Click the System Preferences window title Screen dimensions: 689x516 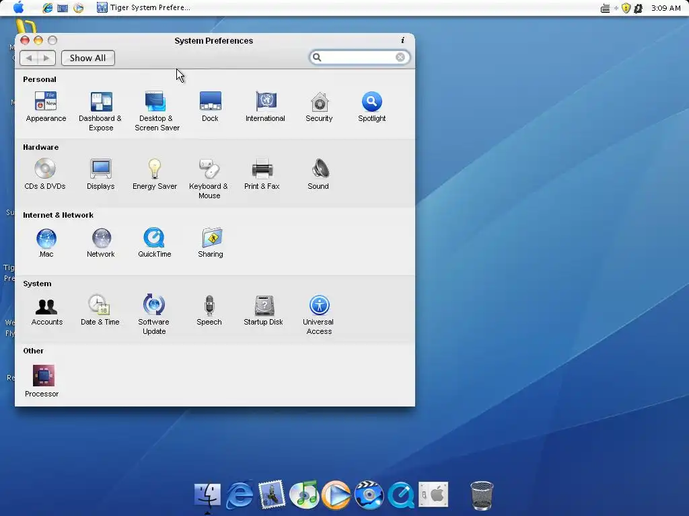213,41
